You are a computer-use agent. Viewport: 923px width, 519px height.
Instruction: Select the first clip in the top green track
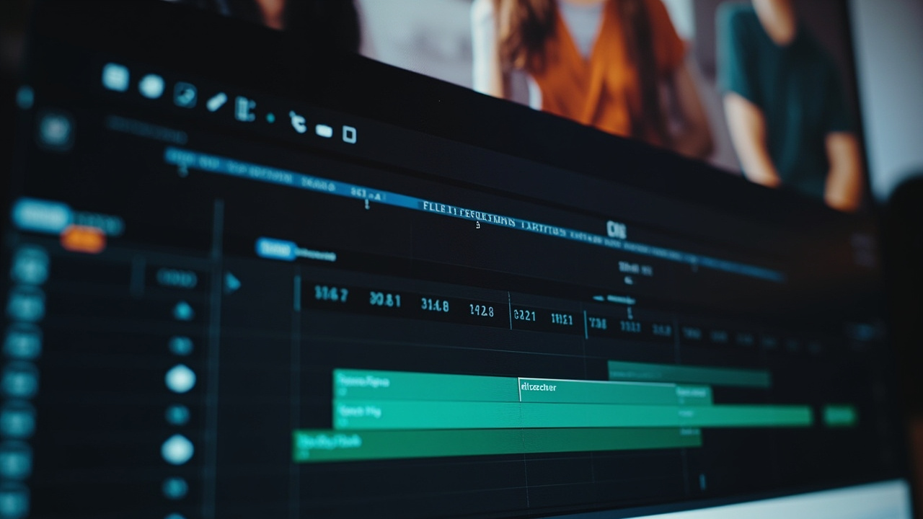coord(425,385)
